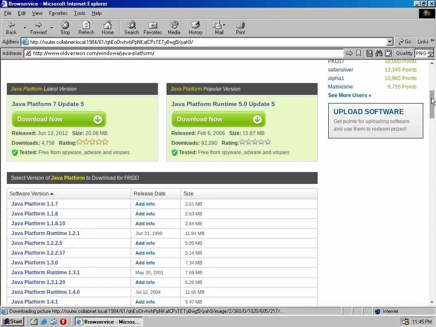Sort by Software Version column header
Screen dimensions: 436x327
31,194
